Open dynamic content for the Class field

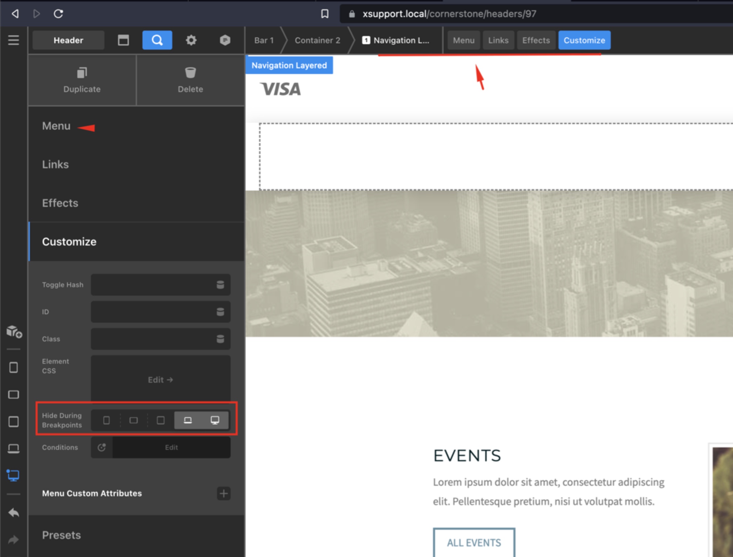[220, 339]
